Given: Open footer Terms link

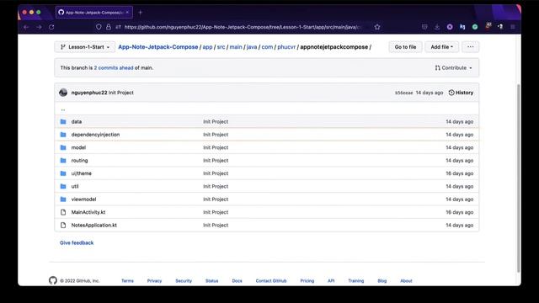Looking at the screenshot, I should [x=127, y=280].
